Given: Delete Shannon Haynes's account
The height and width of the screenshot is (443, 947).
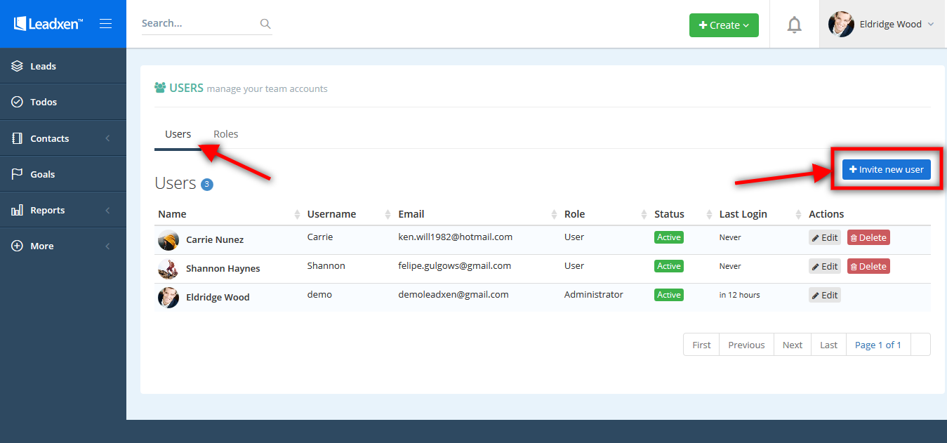Looking at the screenshot, I should [868, 266].
